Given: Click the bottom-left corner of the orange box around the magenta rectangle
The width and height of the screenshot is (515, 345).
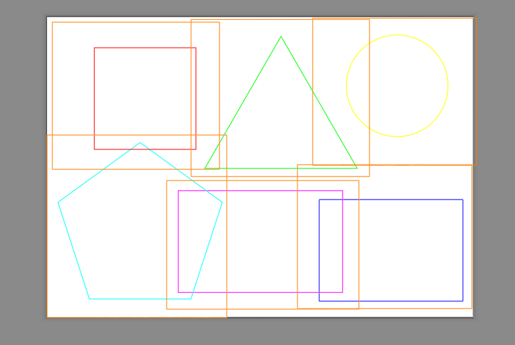Looking at the screenshot, I should tap(167, 309).
